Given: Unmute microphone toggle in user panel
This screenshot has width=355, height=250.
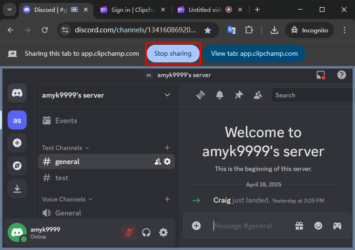Looking at the screenshot, I should tap(129, 232).
